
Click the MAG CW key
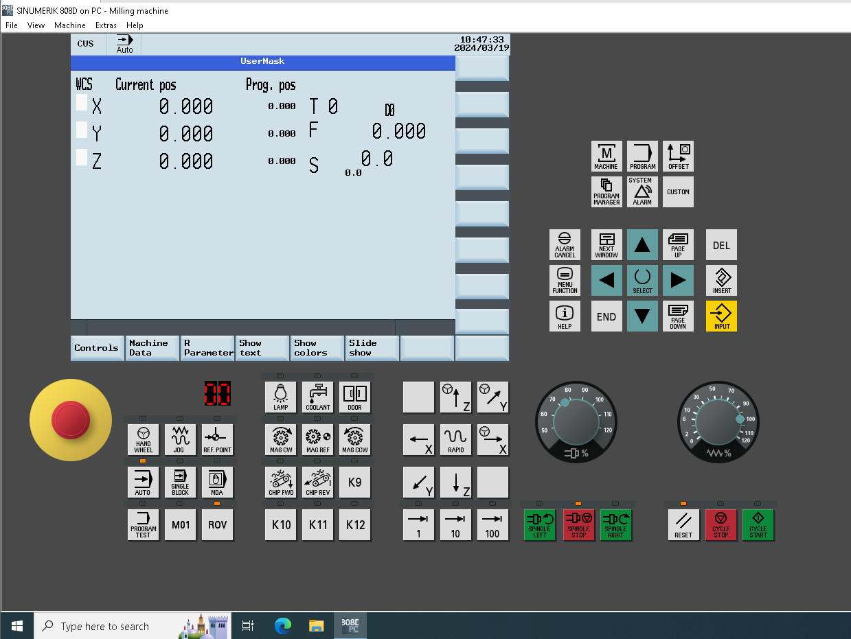pos(280,440)
